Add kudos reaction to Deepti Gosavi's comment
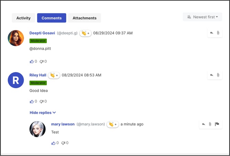The width and height of the screenshot is (230, 156). coord(85,33)
